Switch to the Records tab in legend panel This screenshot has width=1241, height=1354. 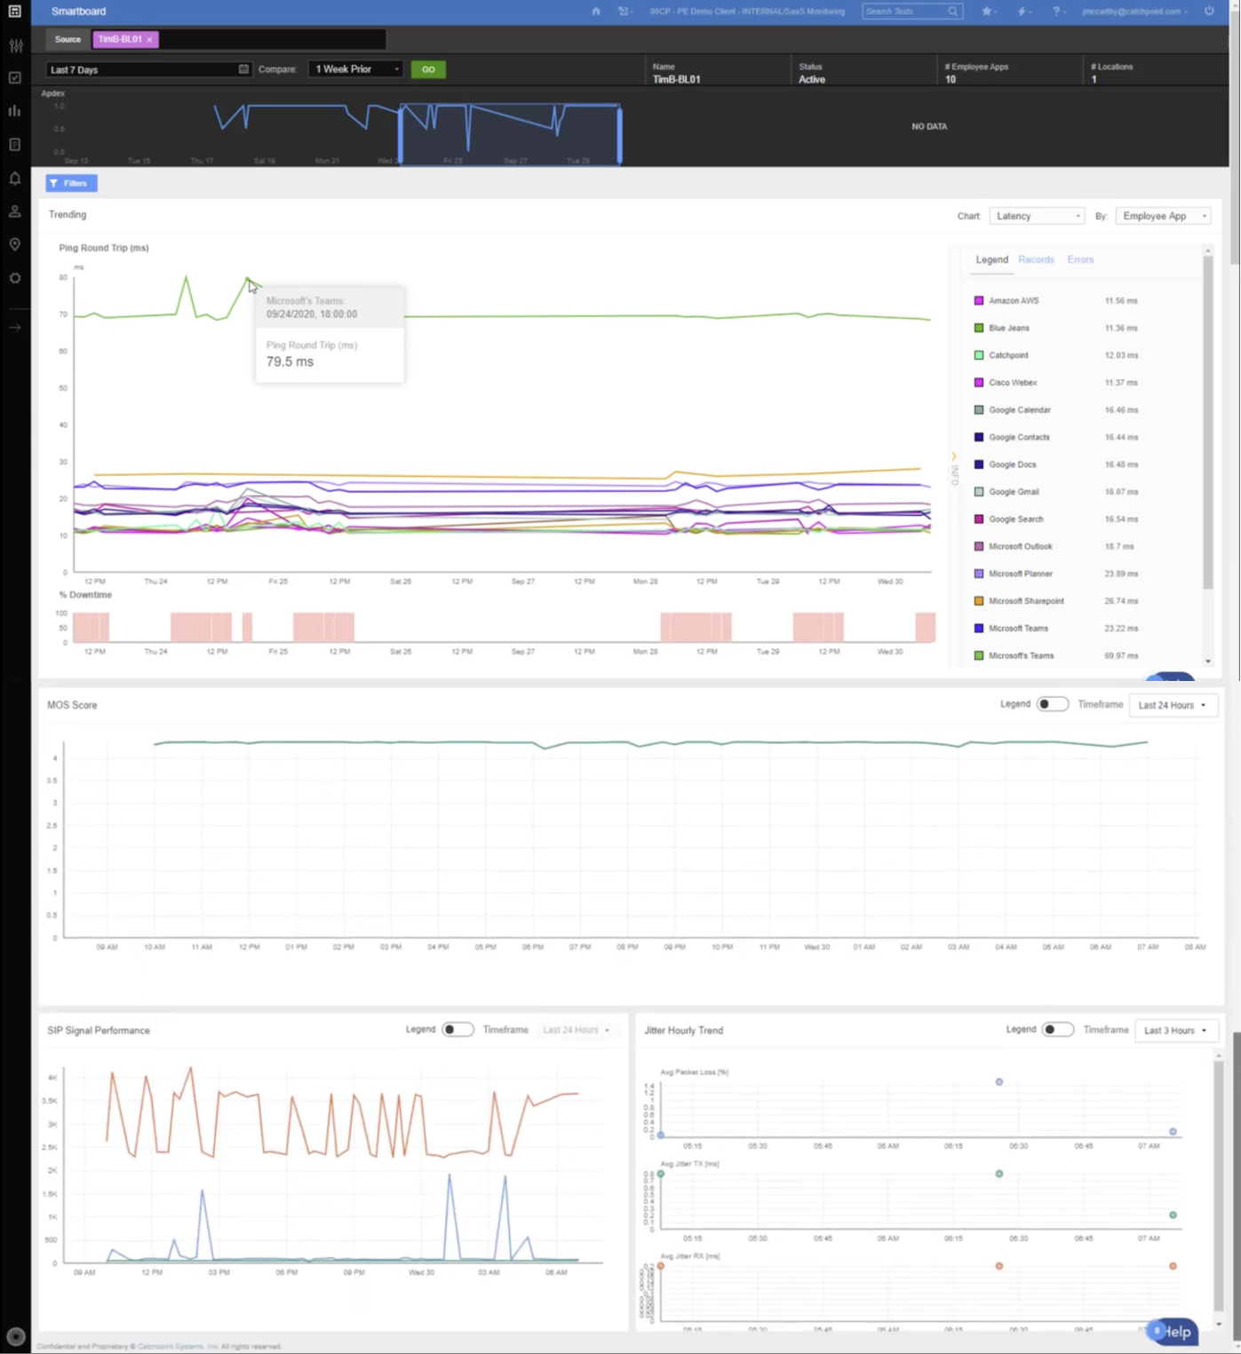(1036, 259)
